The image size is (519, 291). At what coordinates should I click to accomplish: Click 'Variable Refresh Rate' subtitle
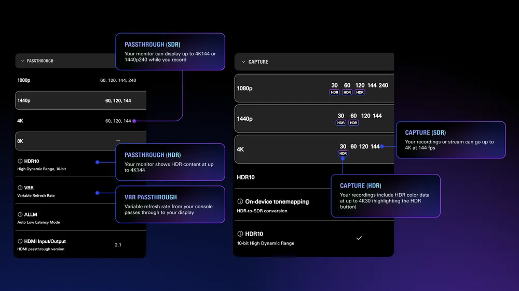(x=36, y=196)
